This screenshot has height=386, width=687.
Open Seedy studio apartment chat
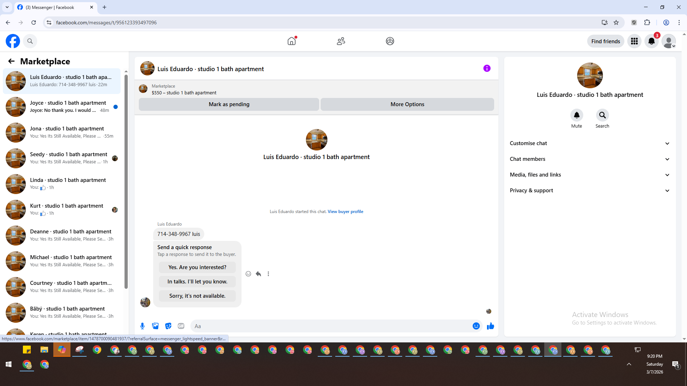tap(62, 158)
